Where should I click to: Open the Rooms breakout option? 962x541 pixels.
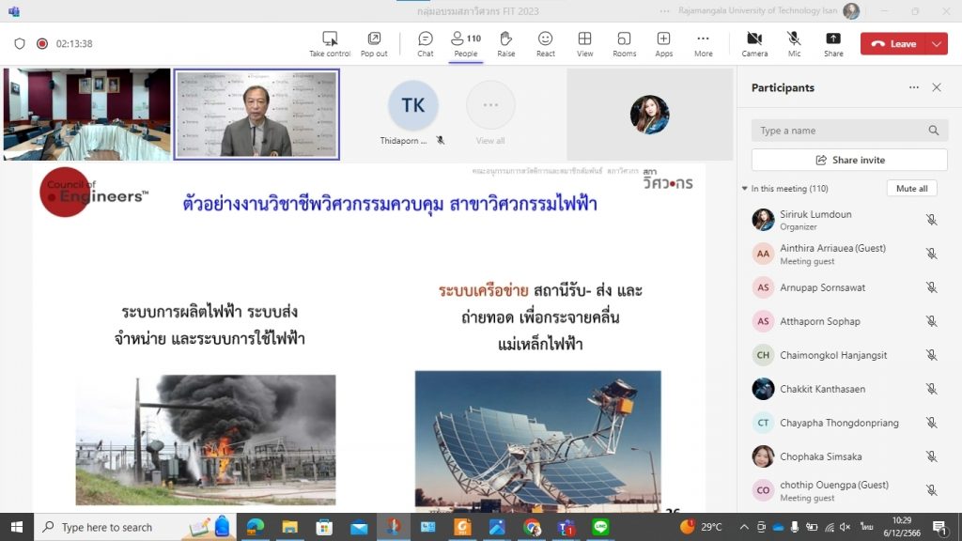point(624,43)
